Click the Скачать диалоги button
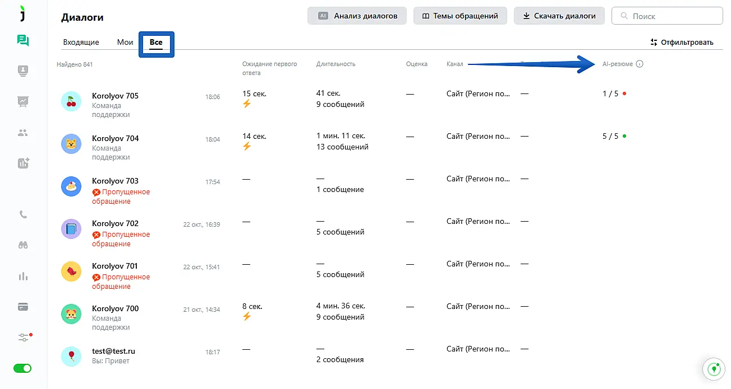The image size is (731, 389). pyautogui.click(x=559, y=16)
